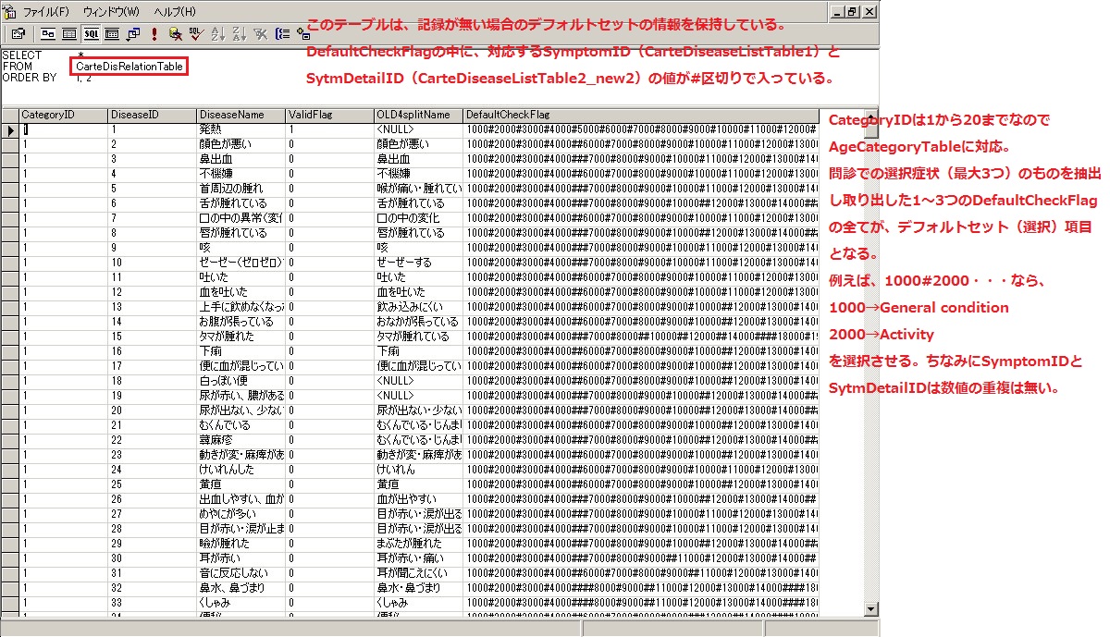This screenshot has width=1110, height=637.
Task: Open the ウィンドウ(W) menu
Action: click(111, 12)
